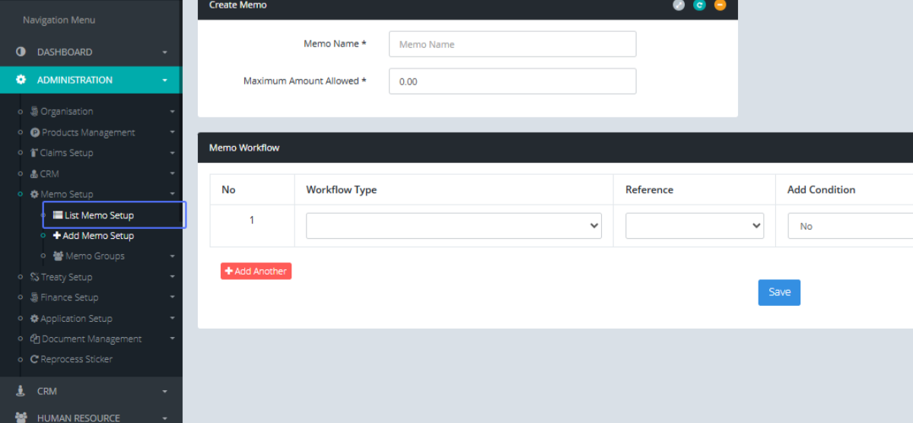Expand the Products Management submenu
Image resolution: width=913 pixels, height=423 pixels.
pyautogui.click(x=172, y=132)
